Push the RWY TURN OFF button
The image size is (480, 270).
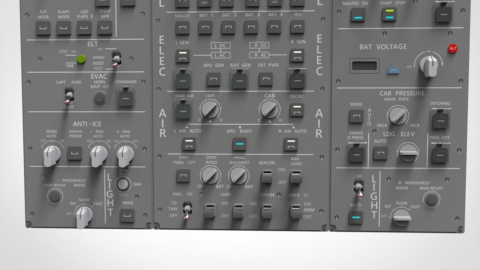183,175
